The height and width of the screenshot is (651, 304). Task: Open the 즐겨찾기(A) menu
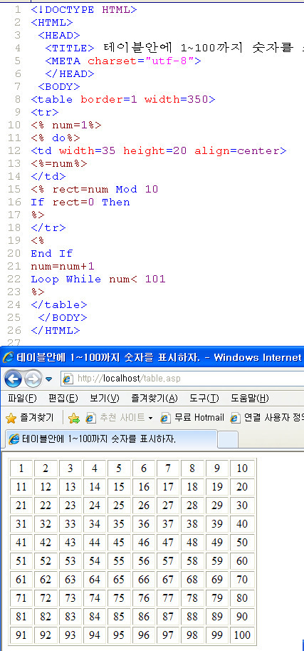coord(154,399)
